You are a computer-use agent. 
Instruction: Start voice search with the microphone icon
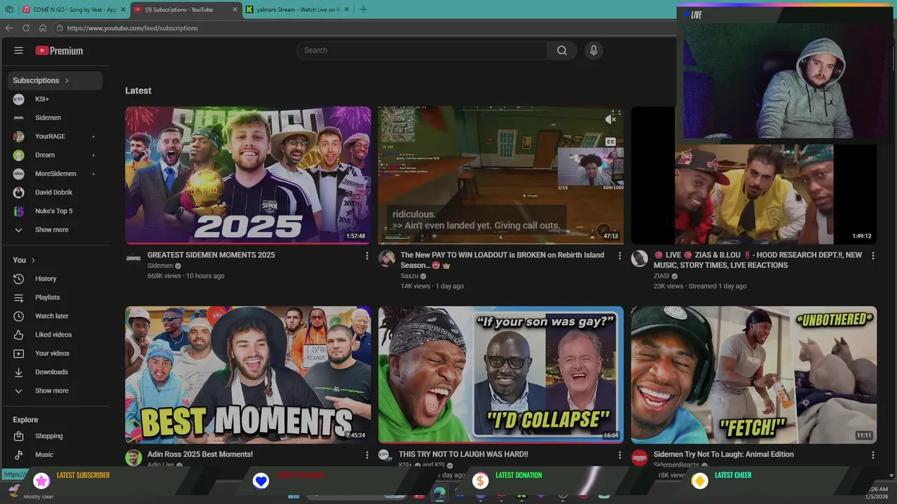(x=594, y=50)
